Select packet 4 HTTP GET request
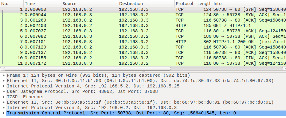Screen dimensions: 286x118 click(143, 25)
